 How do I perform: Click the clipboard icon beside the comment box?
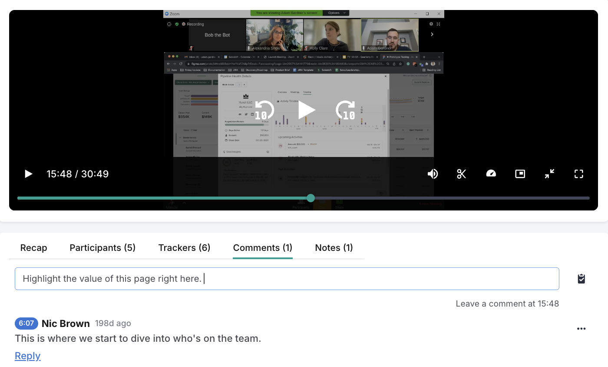pyautogui.click(x=582, y=279)
